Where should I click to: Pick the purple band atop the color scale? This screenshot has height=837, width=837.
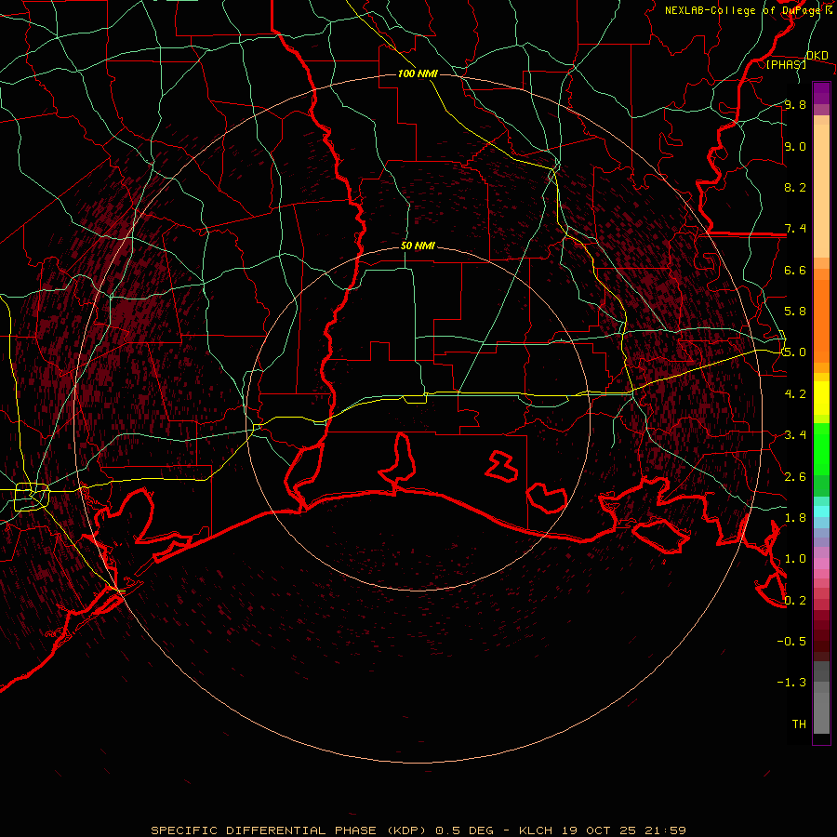click(821, 93)
